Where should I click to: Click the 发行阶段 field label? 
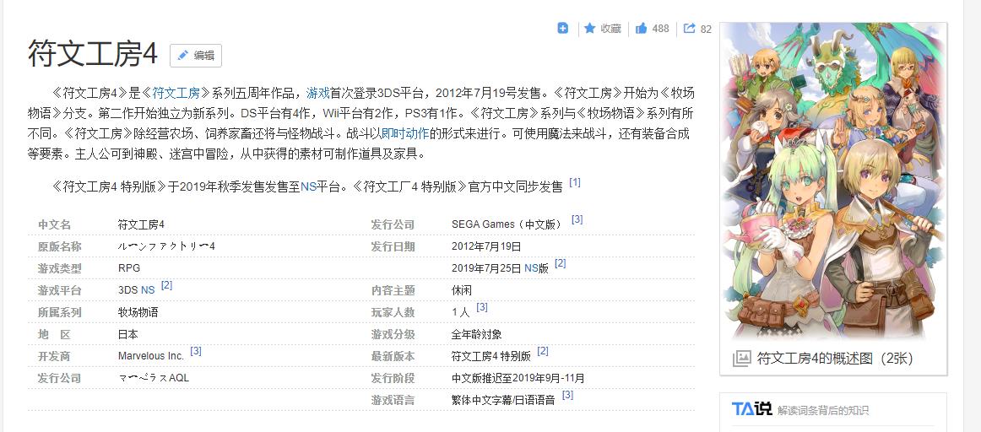coord(393,378)
